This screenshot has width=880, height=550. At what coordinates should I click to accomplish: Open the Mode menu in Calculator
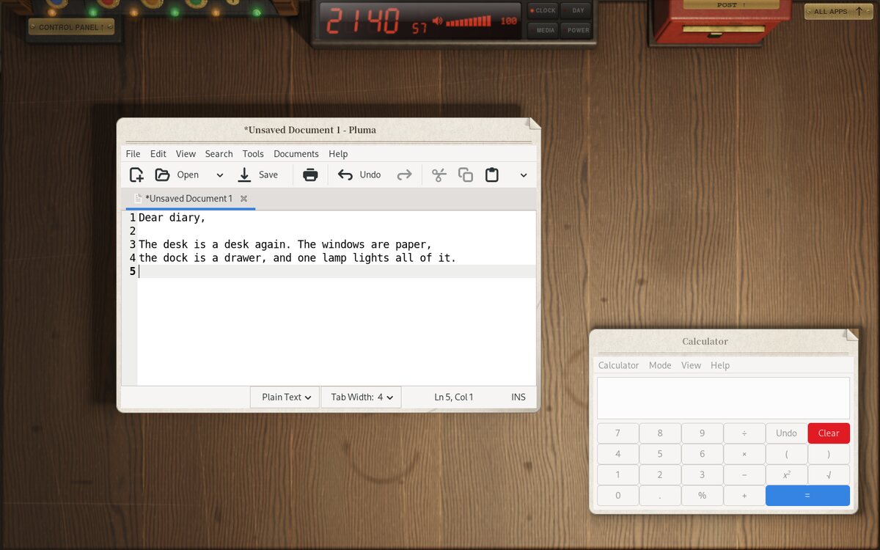tap(660, 365)
